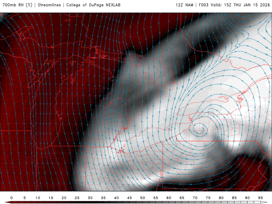The image size is (272, 204).
Task: Choose the "70" legend number
Action: click(195, 198)
